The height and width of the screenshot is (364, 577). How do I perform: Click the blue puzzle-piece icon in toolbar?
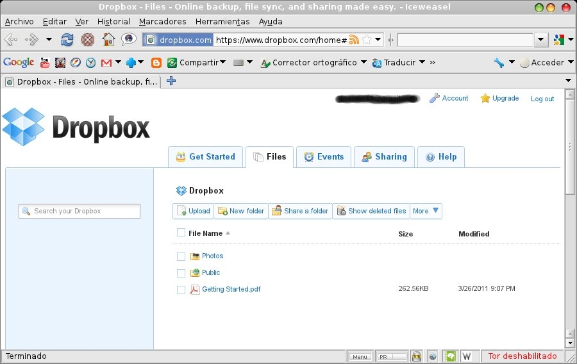131,63
